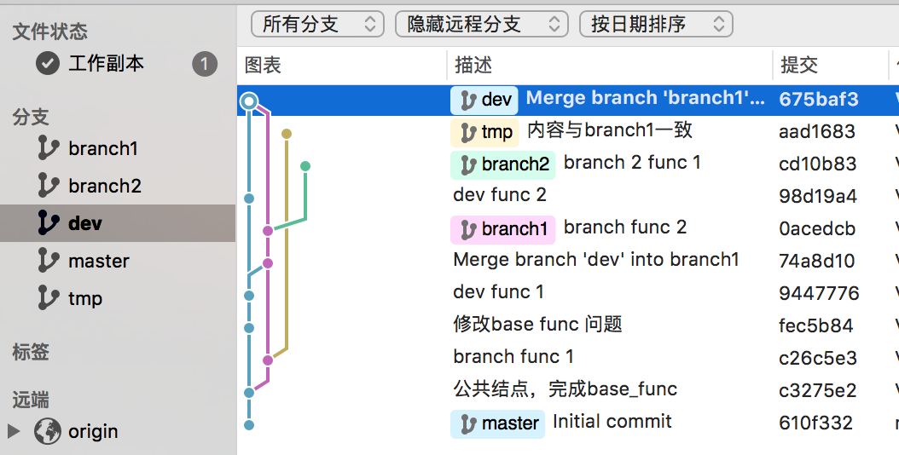The height and width of the screenshot is (455, 899).
Task: Select commit 'Merge branch 'dev' into branch1'
Action: click(x=595, y=260)
